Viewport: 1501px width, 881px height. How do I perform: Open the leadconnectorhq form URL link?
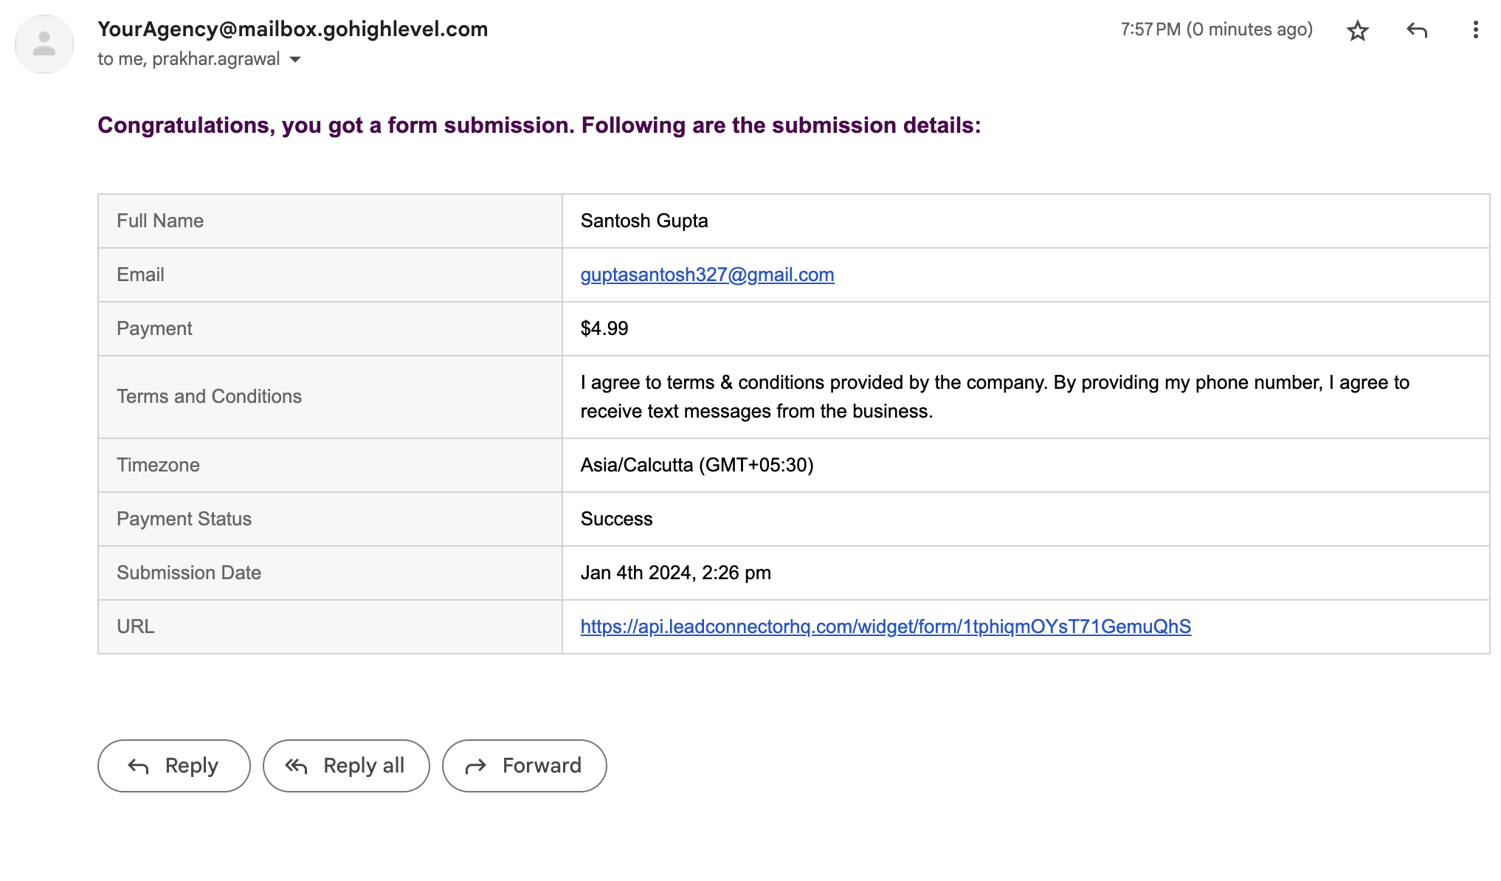tap(886, 626)
